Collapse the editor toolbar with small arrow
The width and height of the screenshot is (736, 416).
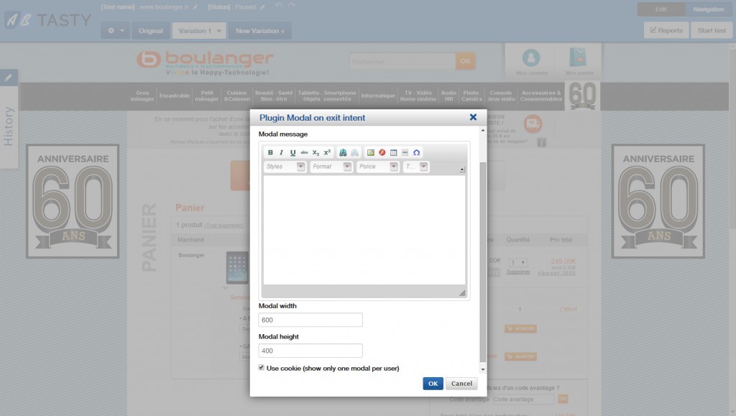(462, 170)
